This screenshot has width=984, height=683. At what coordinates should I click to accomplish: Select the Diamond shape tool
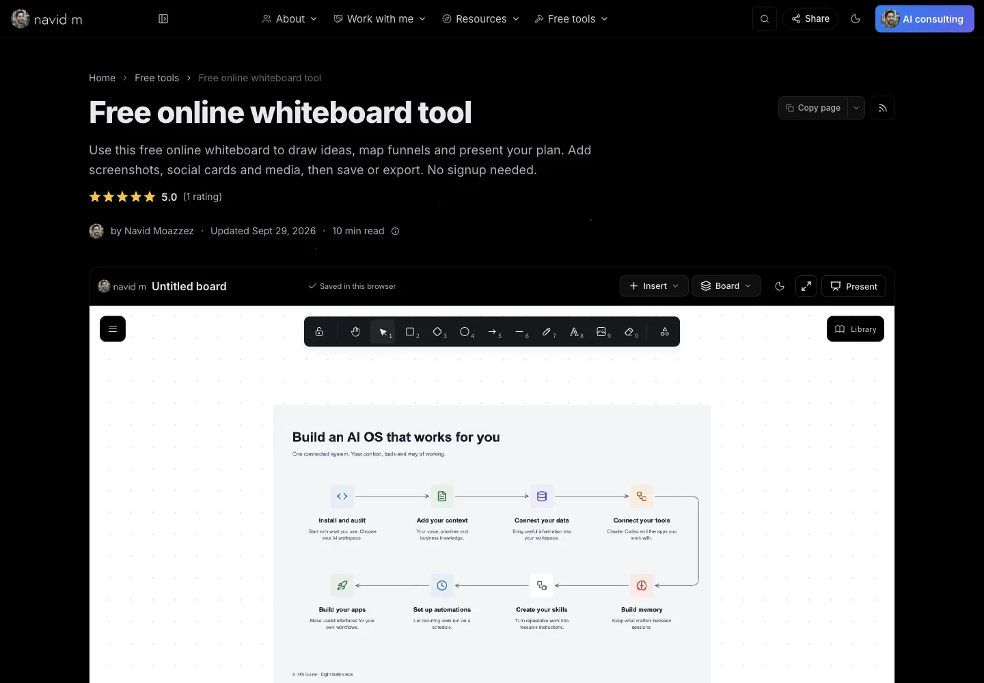point(437,332)
